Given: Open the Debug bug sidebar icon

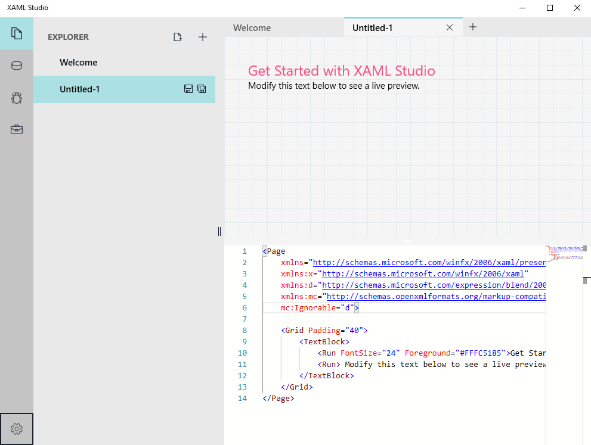Looking at the screenshot, I should (x=17, y=98).
